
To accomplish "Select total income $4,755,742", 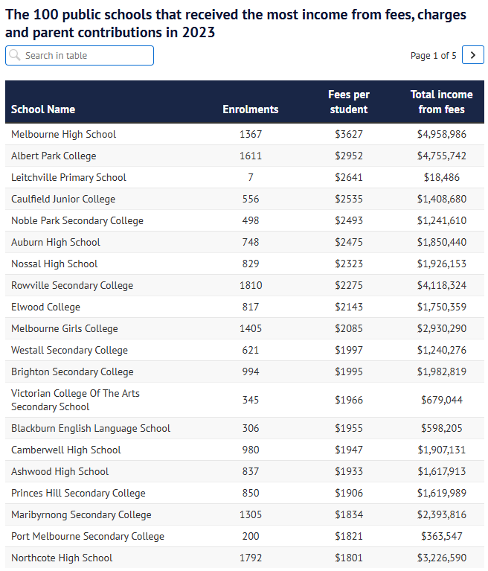I will tap(441, 156).
